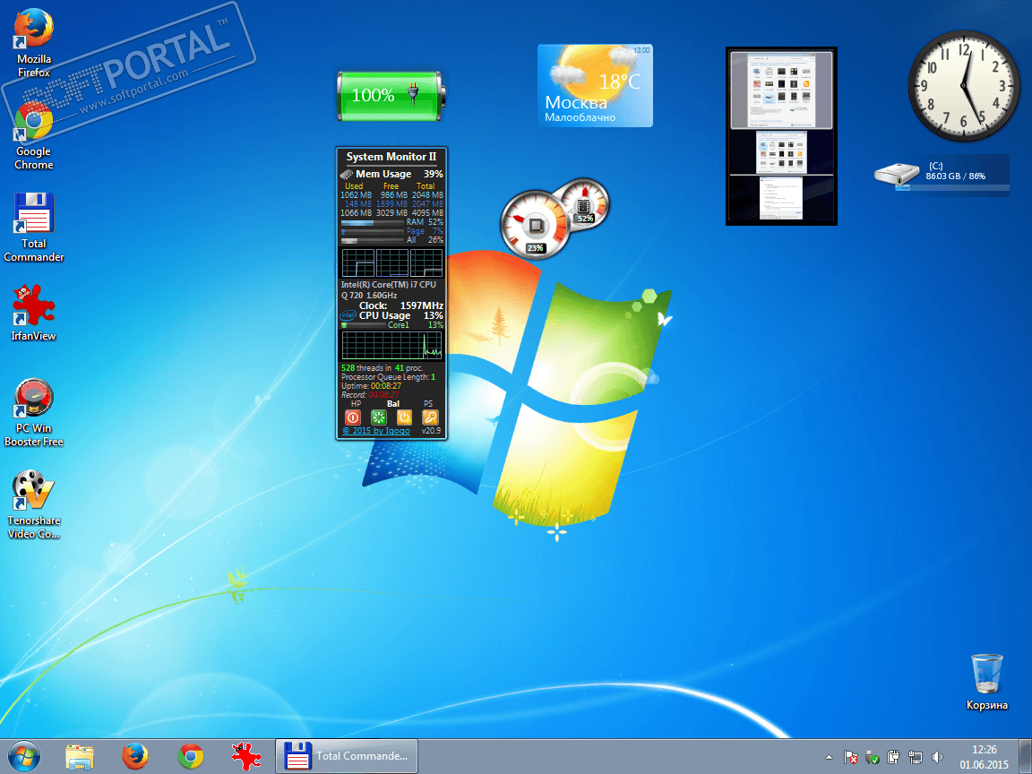The image size is (1032, 774).
Task: Click the '18°C' temperature in the weather gadget
Action: pyautogui.click(x=619, y=82)
